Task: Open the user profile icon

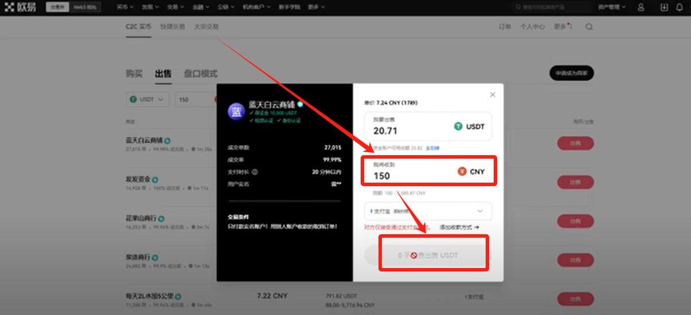Action: (641, 7)
